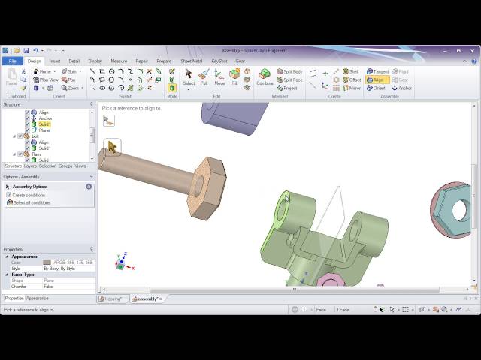
Task: Collapse the Face Type property section
Action: click(7, 274)
